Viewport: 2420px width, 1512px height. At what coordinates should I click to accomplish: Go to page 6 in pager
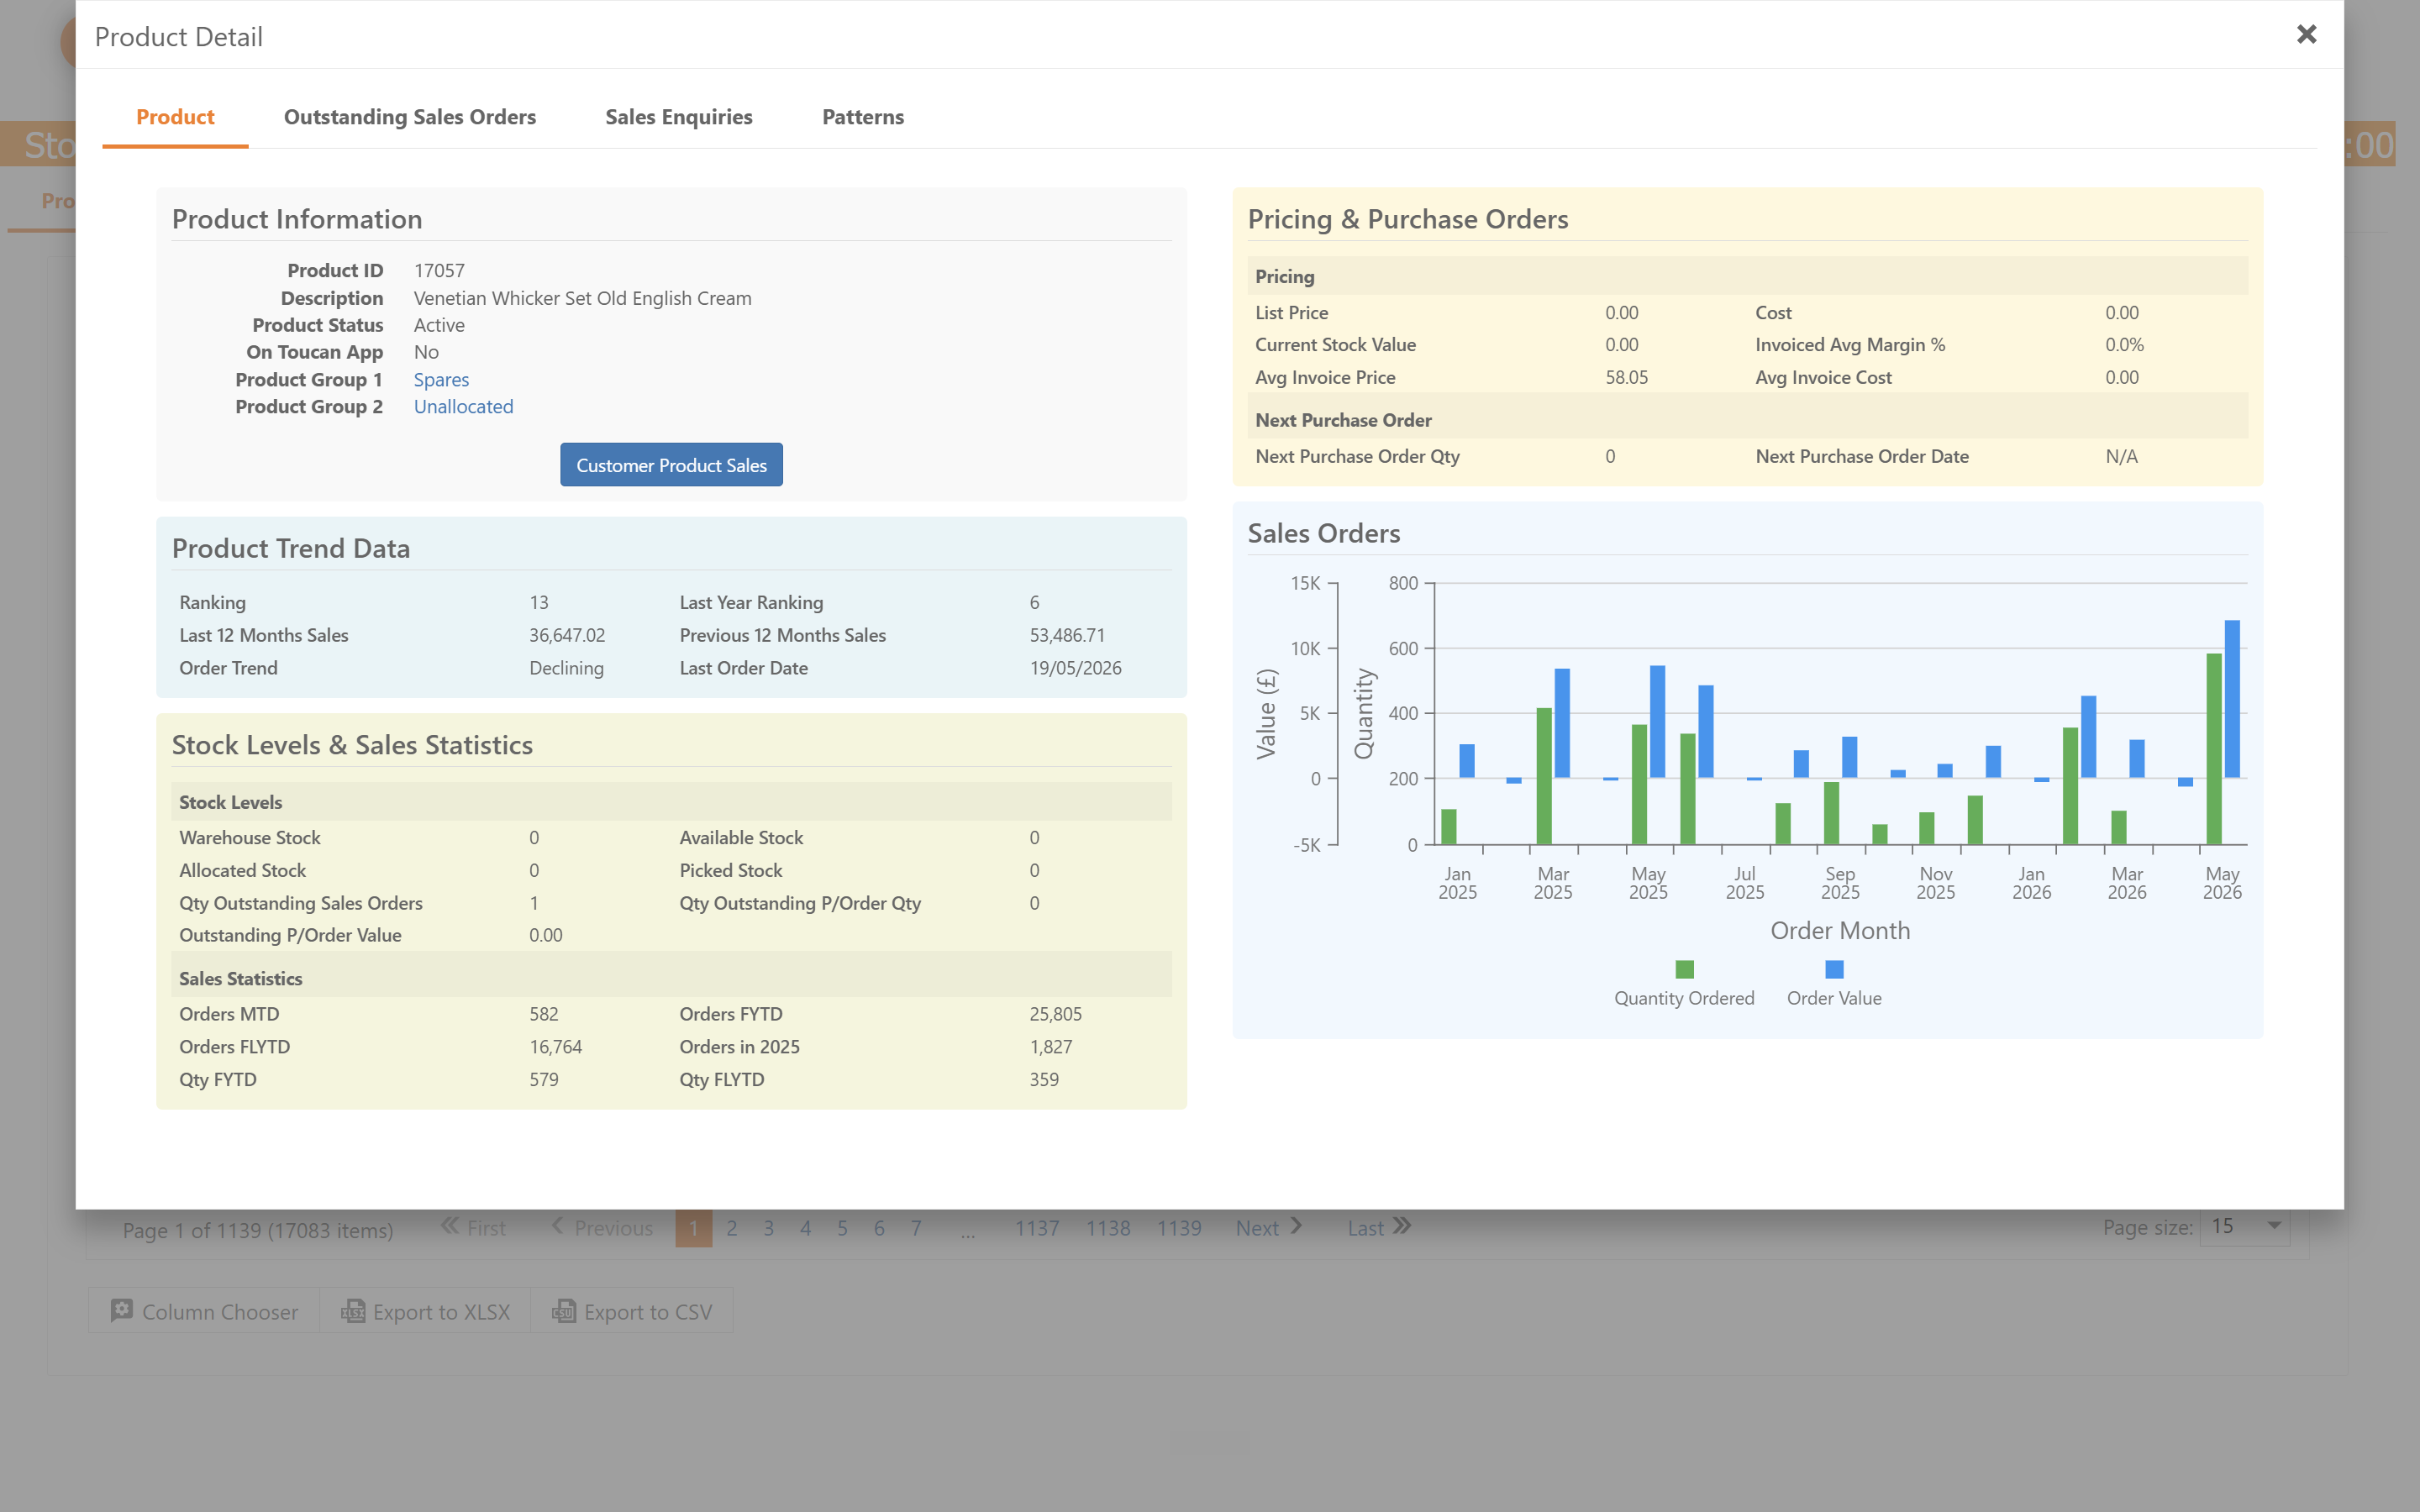(x=879, y=1228)
